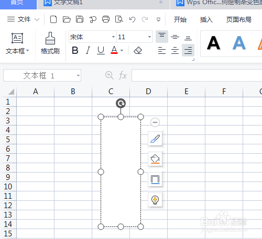This screenshot has width=262, height=239.
Task: Switch to the 插入 ribbon tab
Action: click(206, 19)
